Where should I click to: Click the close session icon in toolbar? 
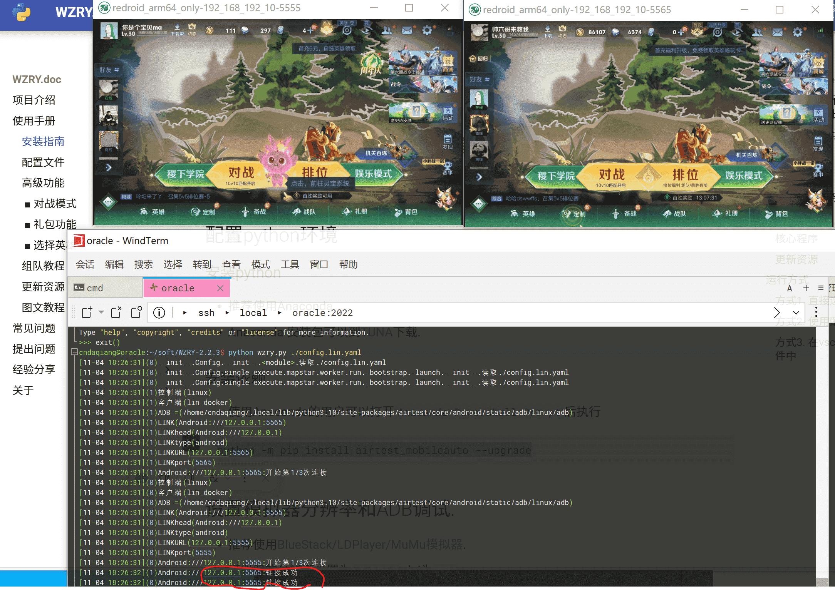116,312
